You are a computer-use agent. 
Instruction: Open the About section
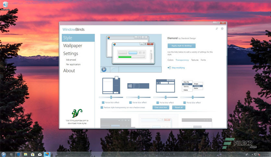pyautogui.click(x=69, y=70)
